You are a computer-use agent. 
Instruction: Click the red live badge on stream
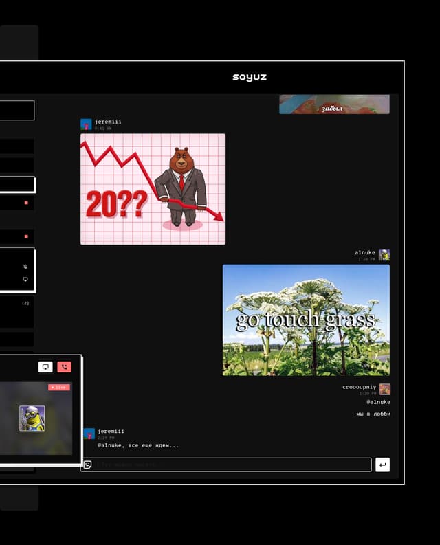point(59,388)
